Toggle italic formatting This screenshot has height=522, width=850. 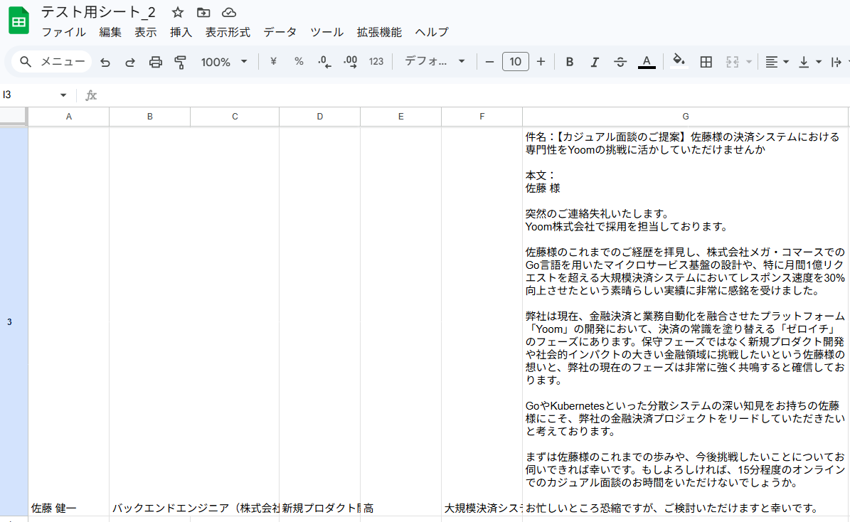click(595, 62)
